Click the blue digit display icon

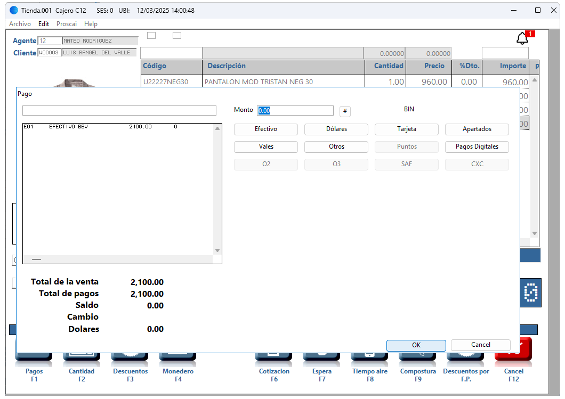point(531,292)
